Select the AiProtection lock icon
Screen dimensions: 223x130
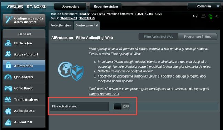[8, 66]
